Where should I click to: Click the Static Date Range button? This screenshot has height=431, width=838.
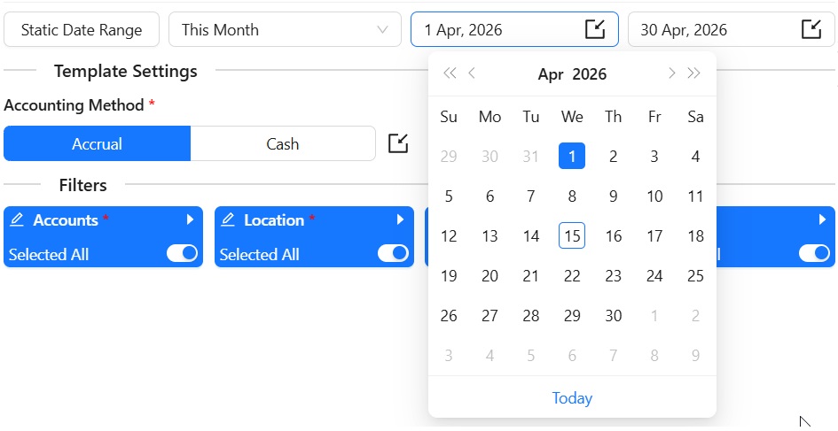(x=82, y=29)
